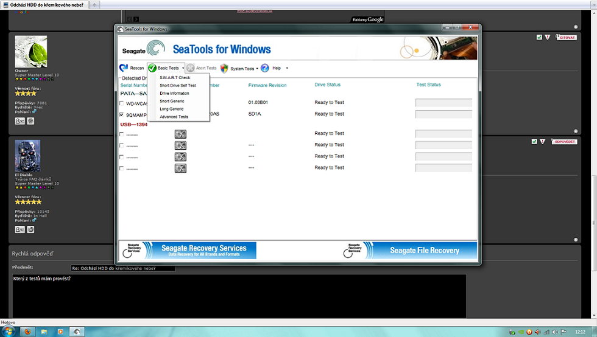Untick the 9QMAMP drive checkbox
Viewport: 597px width, 337px height.
(x=121, y=114)
